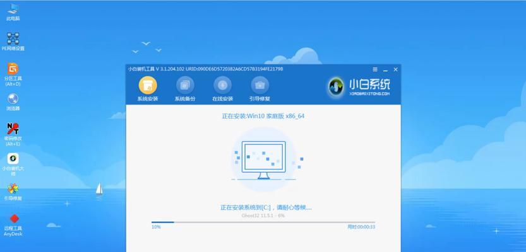
Task: Open the 此电脑 desktop icon
Action: tap(13, 13)
